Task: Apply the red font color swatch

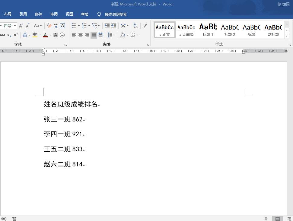Action: point(45,35)
